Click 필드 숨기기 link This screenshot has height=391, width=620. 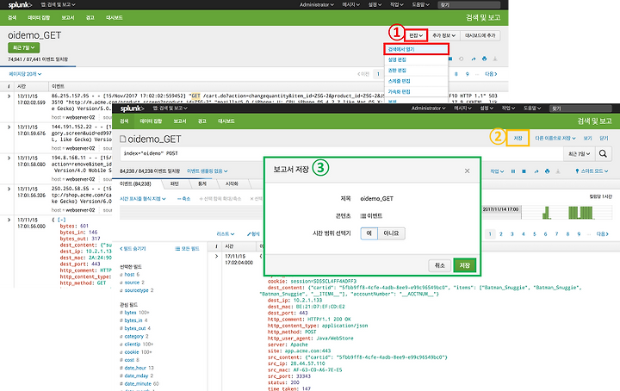click(x=133, y=249)
